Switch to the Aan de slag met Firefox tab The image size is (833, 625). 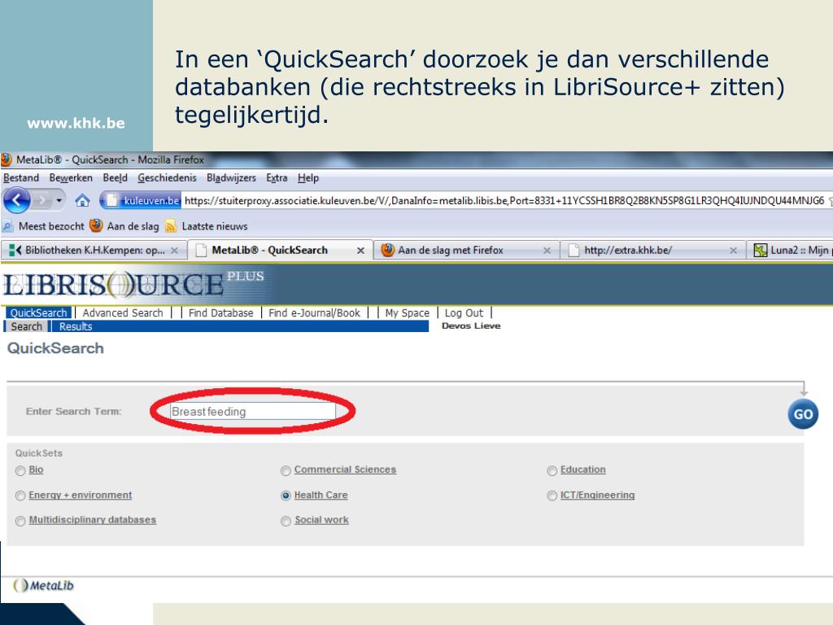pos(453,251)
